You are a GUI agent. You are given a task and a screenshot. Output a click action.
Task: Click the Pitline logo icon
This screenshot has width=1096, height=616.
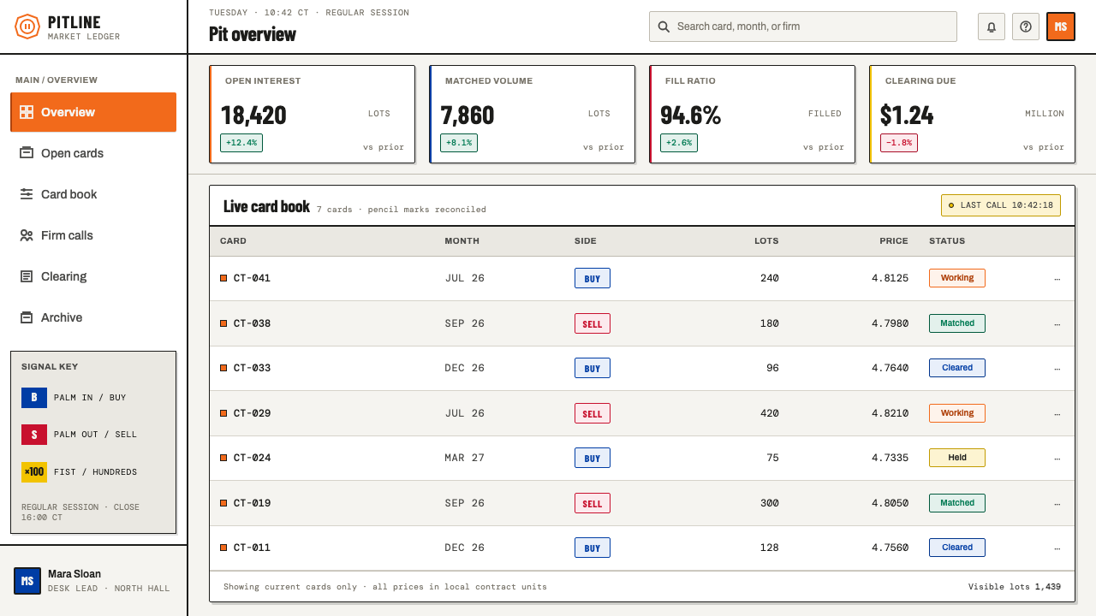click(x=27, y=27)
